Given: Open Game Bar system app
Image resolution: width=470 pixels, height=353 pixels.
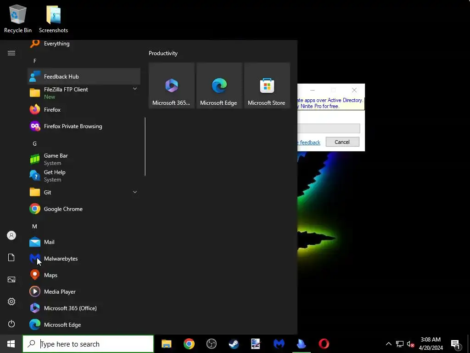Looking at the screenshot, I should coord(84,159).
